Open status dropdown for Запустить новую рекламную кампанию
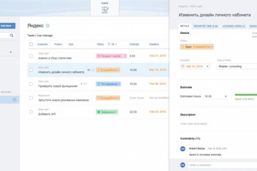The image size is (257, 171). coord(108,98)
